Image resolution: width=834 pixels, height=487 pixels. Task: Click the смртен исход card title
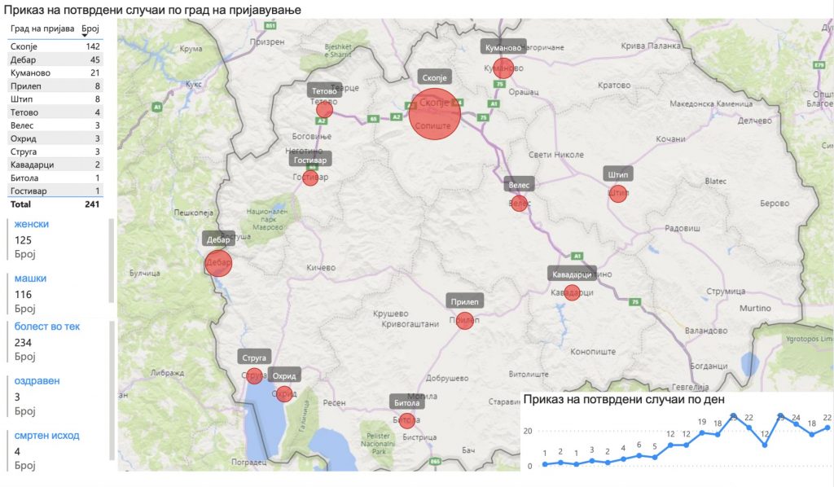[47, 435]
